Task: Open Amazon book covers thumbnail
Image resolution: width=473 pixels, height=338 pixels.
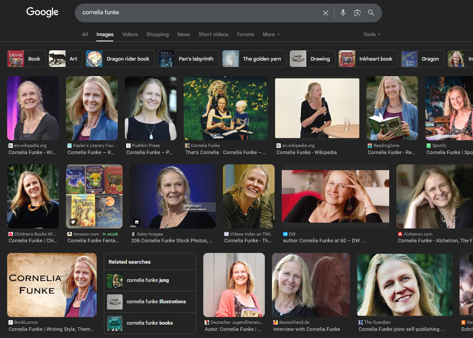Action: coord(94,196)
